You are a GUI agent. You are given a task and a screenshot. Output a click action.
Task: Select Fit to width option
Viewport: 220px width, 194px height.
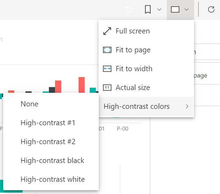point(146,69)
